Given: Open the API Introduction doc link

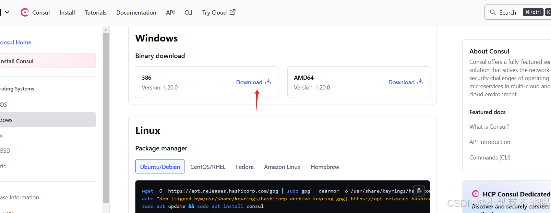Looking at the screenshot, I should 490,142.
